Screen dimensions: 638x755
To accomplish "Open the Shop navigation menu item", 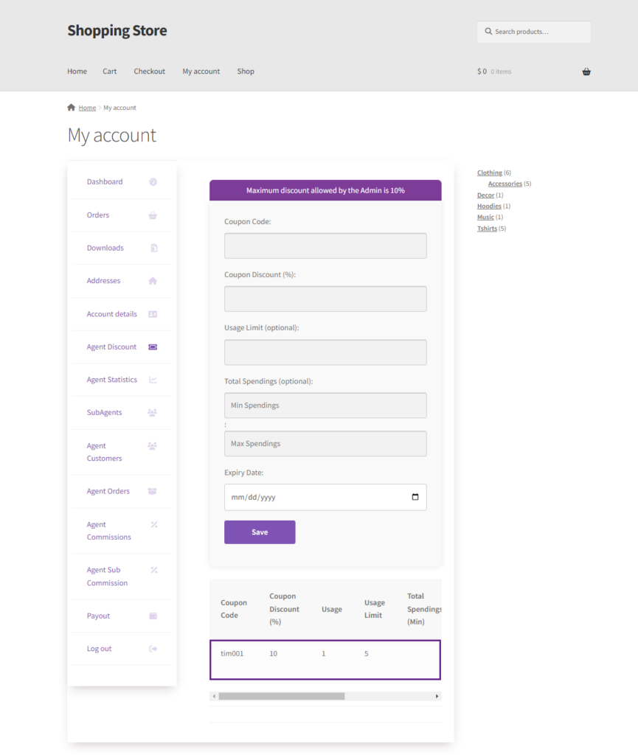I will pyautogui.click(x=246, y=72).
